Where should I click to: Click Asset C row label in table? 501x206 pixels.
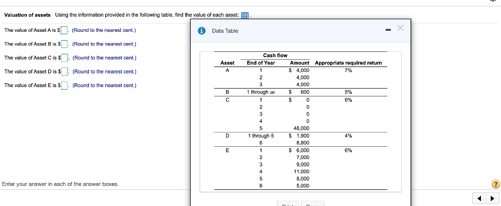pos(227,100)
